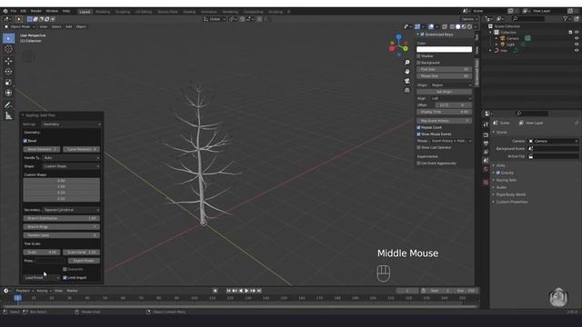Open the World properties tab icon
582x327 pixels.
[486, 169]
